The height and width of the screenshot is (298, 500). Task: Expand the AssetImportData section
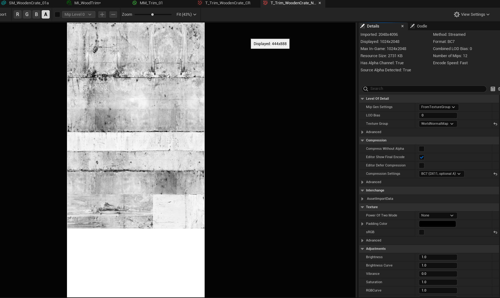(362, 199)
